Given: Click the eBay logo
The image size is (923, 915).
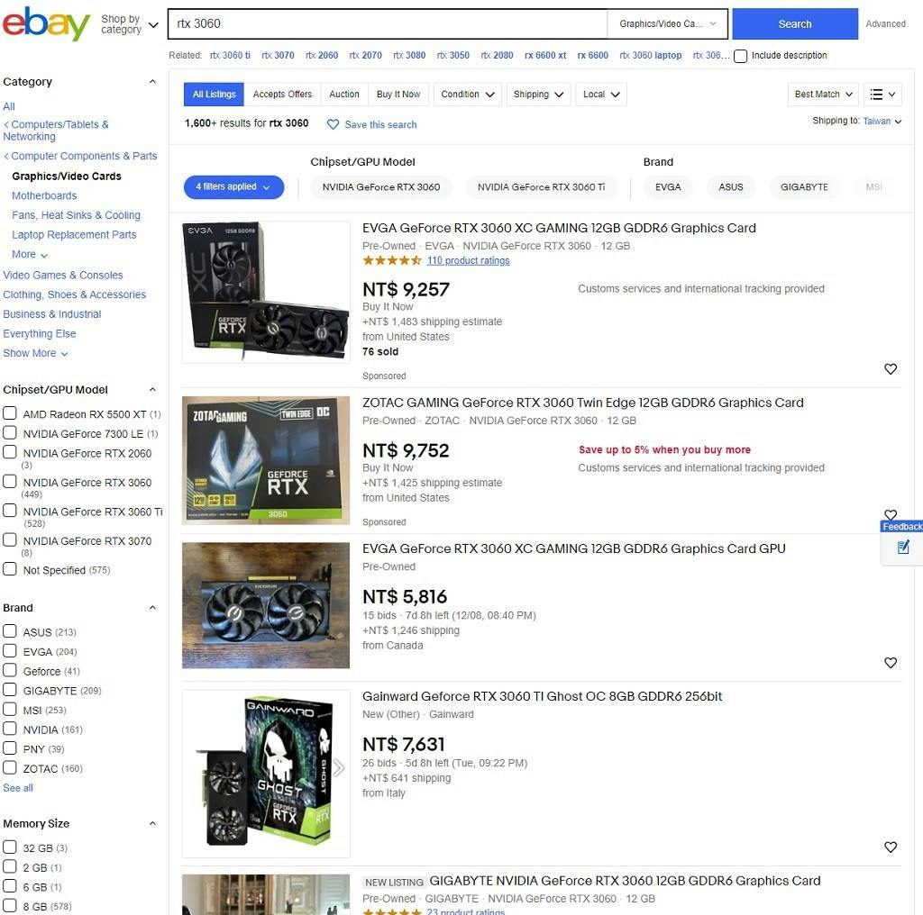Looking at the screenshot, I should [46, 23].
